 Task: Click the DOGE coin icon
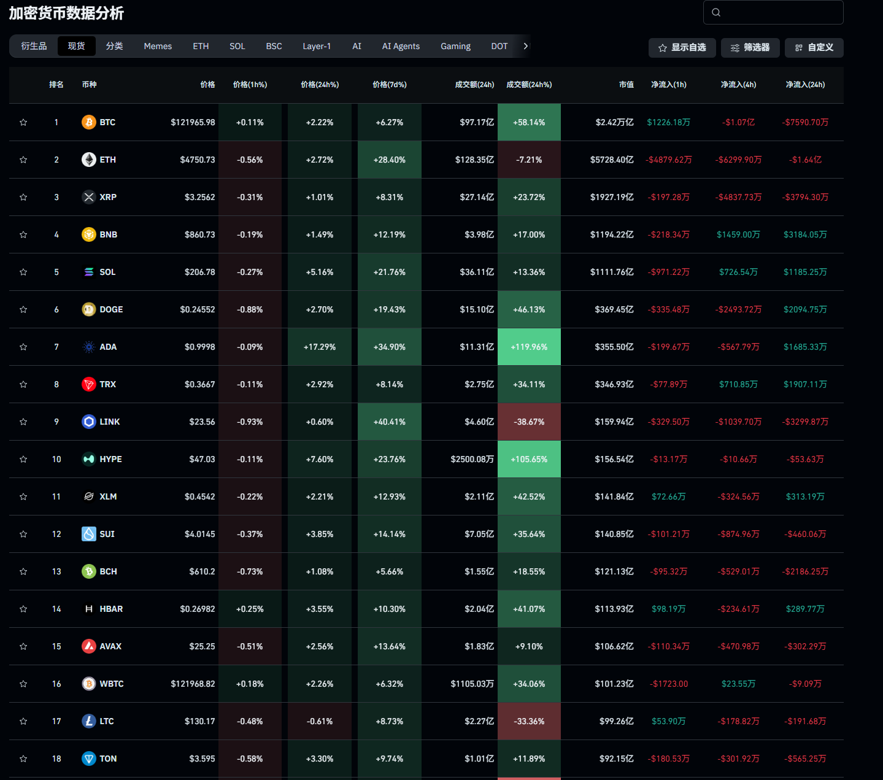pyautogui.click(x=89, y=309)
